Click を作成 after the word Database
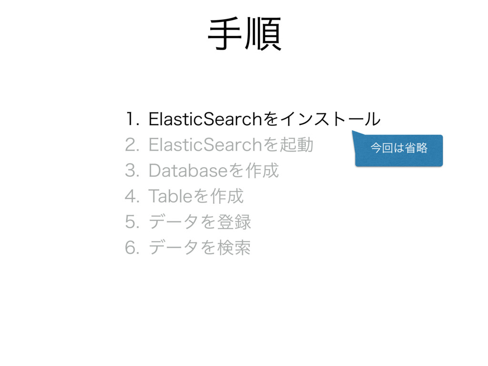 pos(254,171)
